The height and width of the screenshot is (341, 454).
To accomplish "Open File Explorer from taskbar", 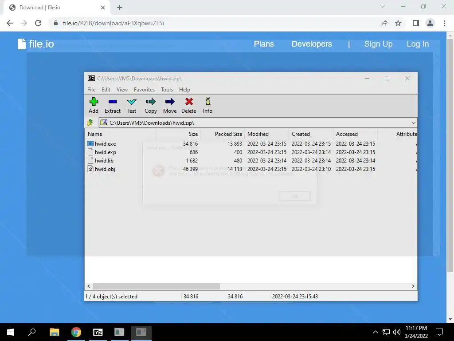I will pos(54,332).
